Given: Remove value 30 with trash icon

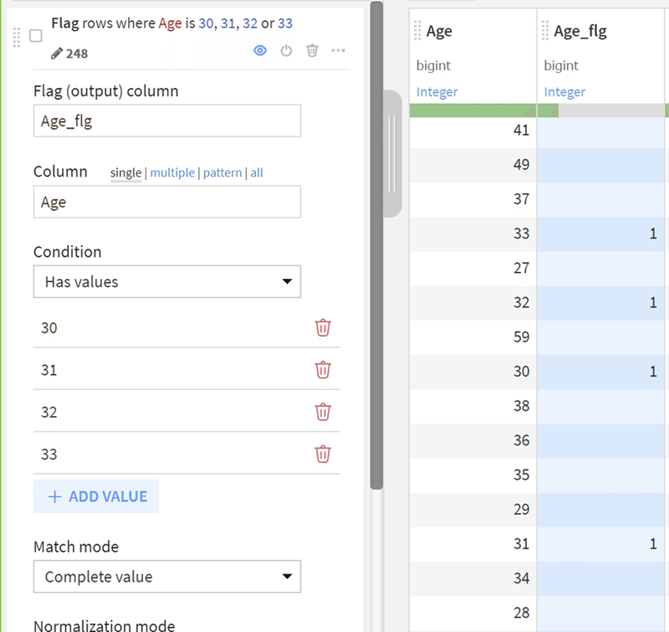Looking at the screenshot, I should pos(323,328).
